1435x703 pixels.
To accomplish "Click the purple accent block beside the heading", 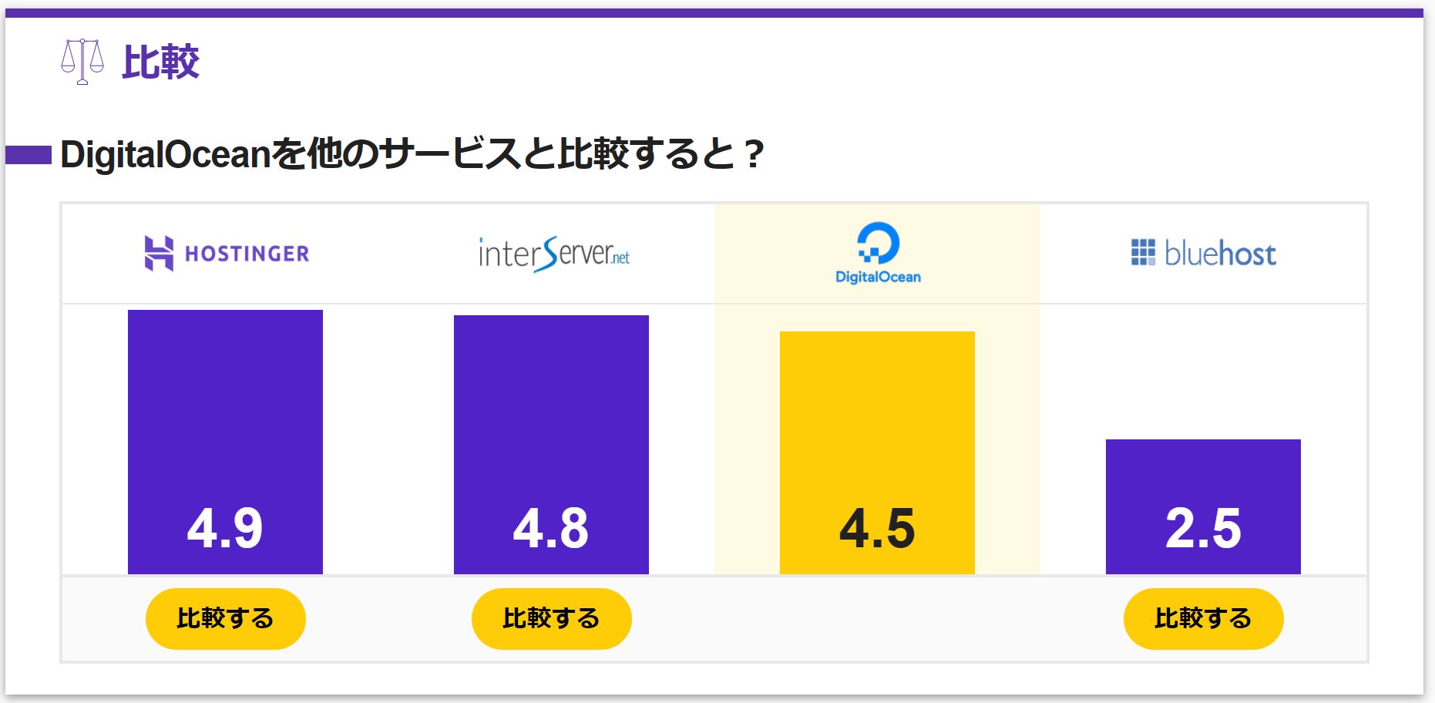I will pyautogui.click(x=29, y=155).
